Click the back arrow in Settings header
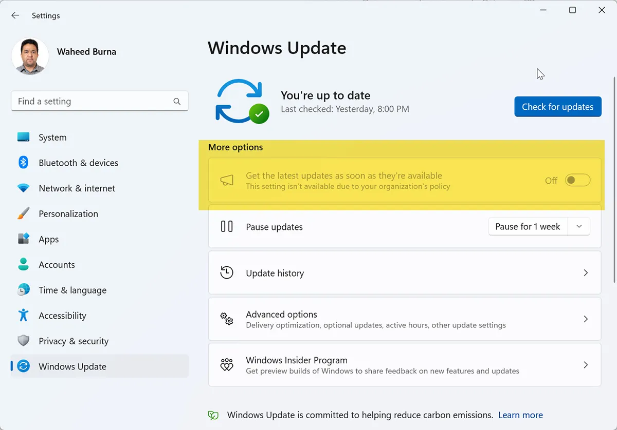The height and width of the screenshot is (430, 617). [x=15, y=15]
